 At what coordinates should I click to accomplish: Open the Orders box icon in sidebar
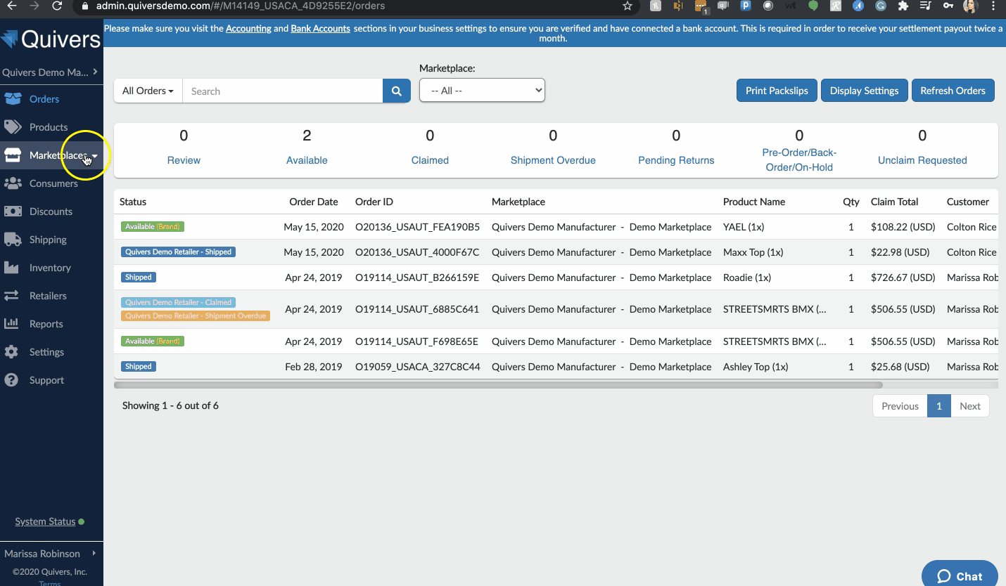(12, 98)
